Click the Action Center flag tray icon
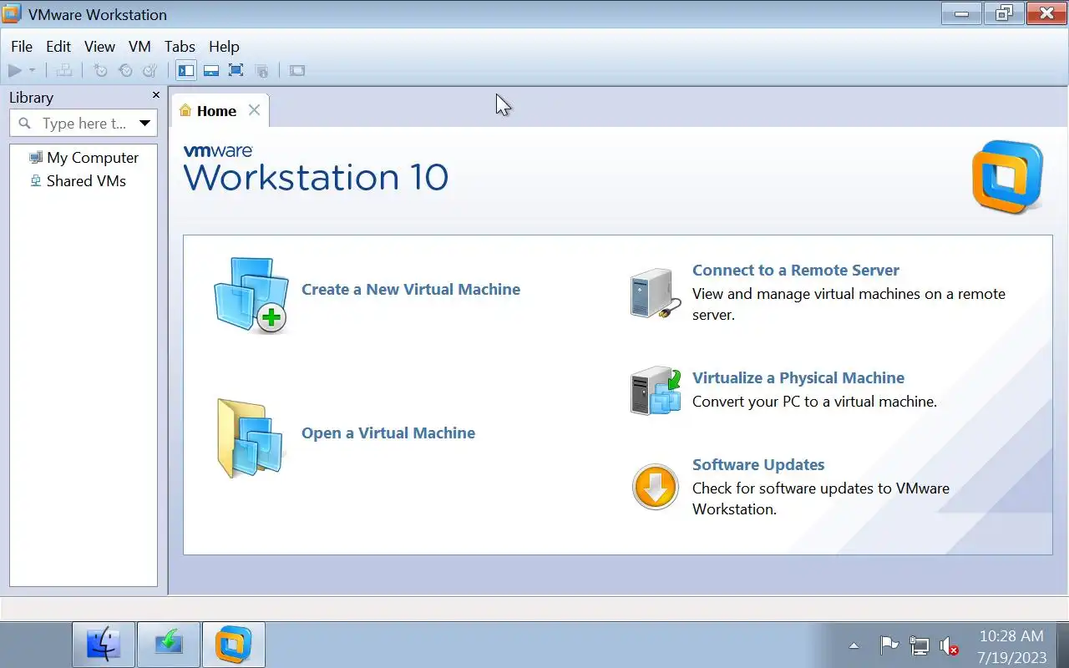The width and height of the screenshot is (1069, 668). [x=889, y=645]
